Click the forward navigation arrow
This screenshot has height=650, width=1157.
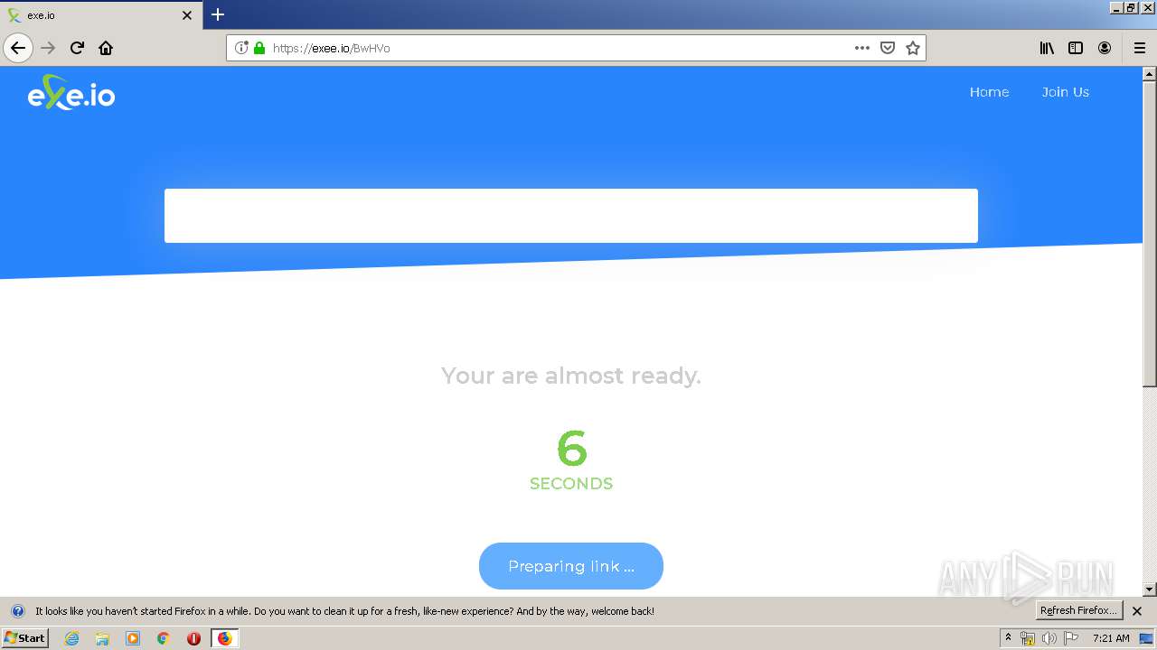pos(48,48)
